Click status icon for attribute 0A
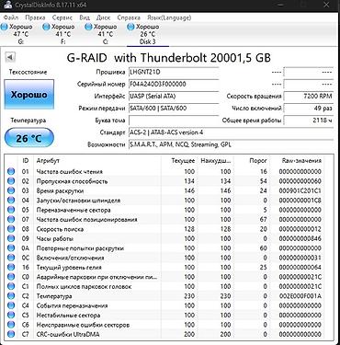The width and height of the screenshot is (340, 345). pyautogui.click(x=11, y=247)
